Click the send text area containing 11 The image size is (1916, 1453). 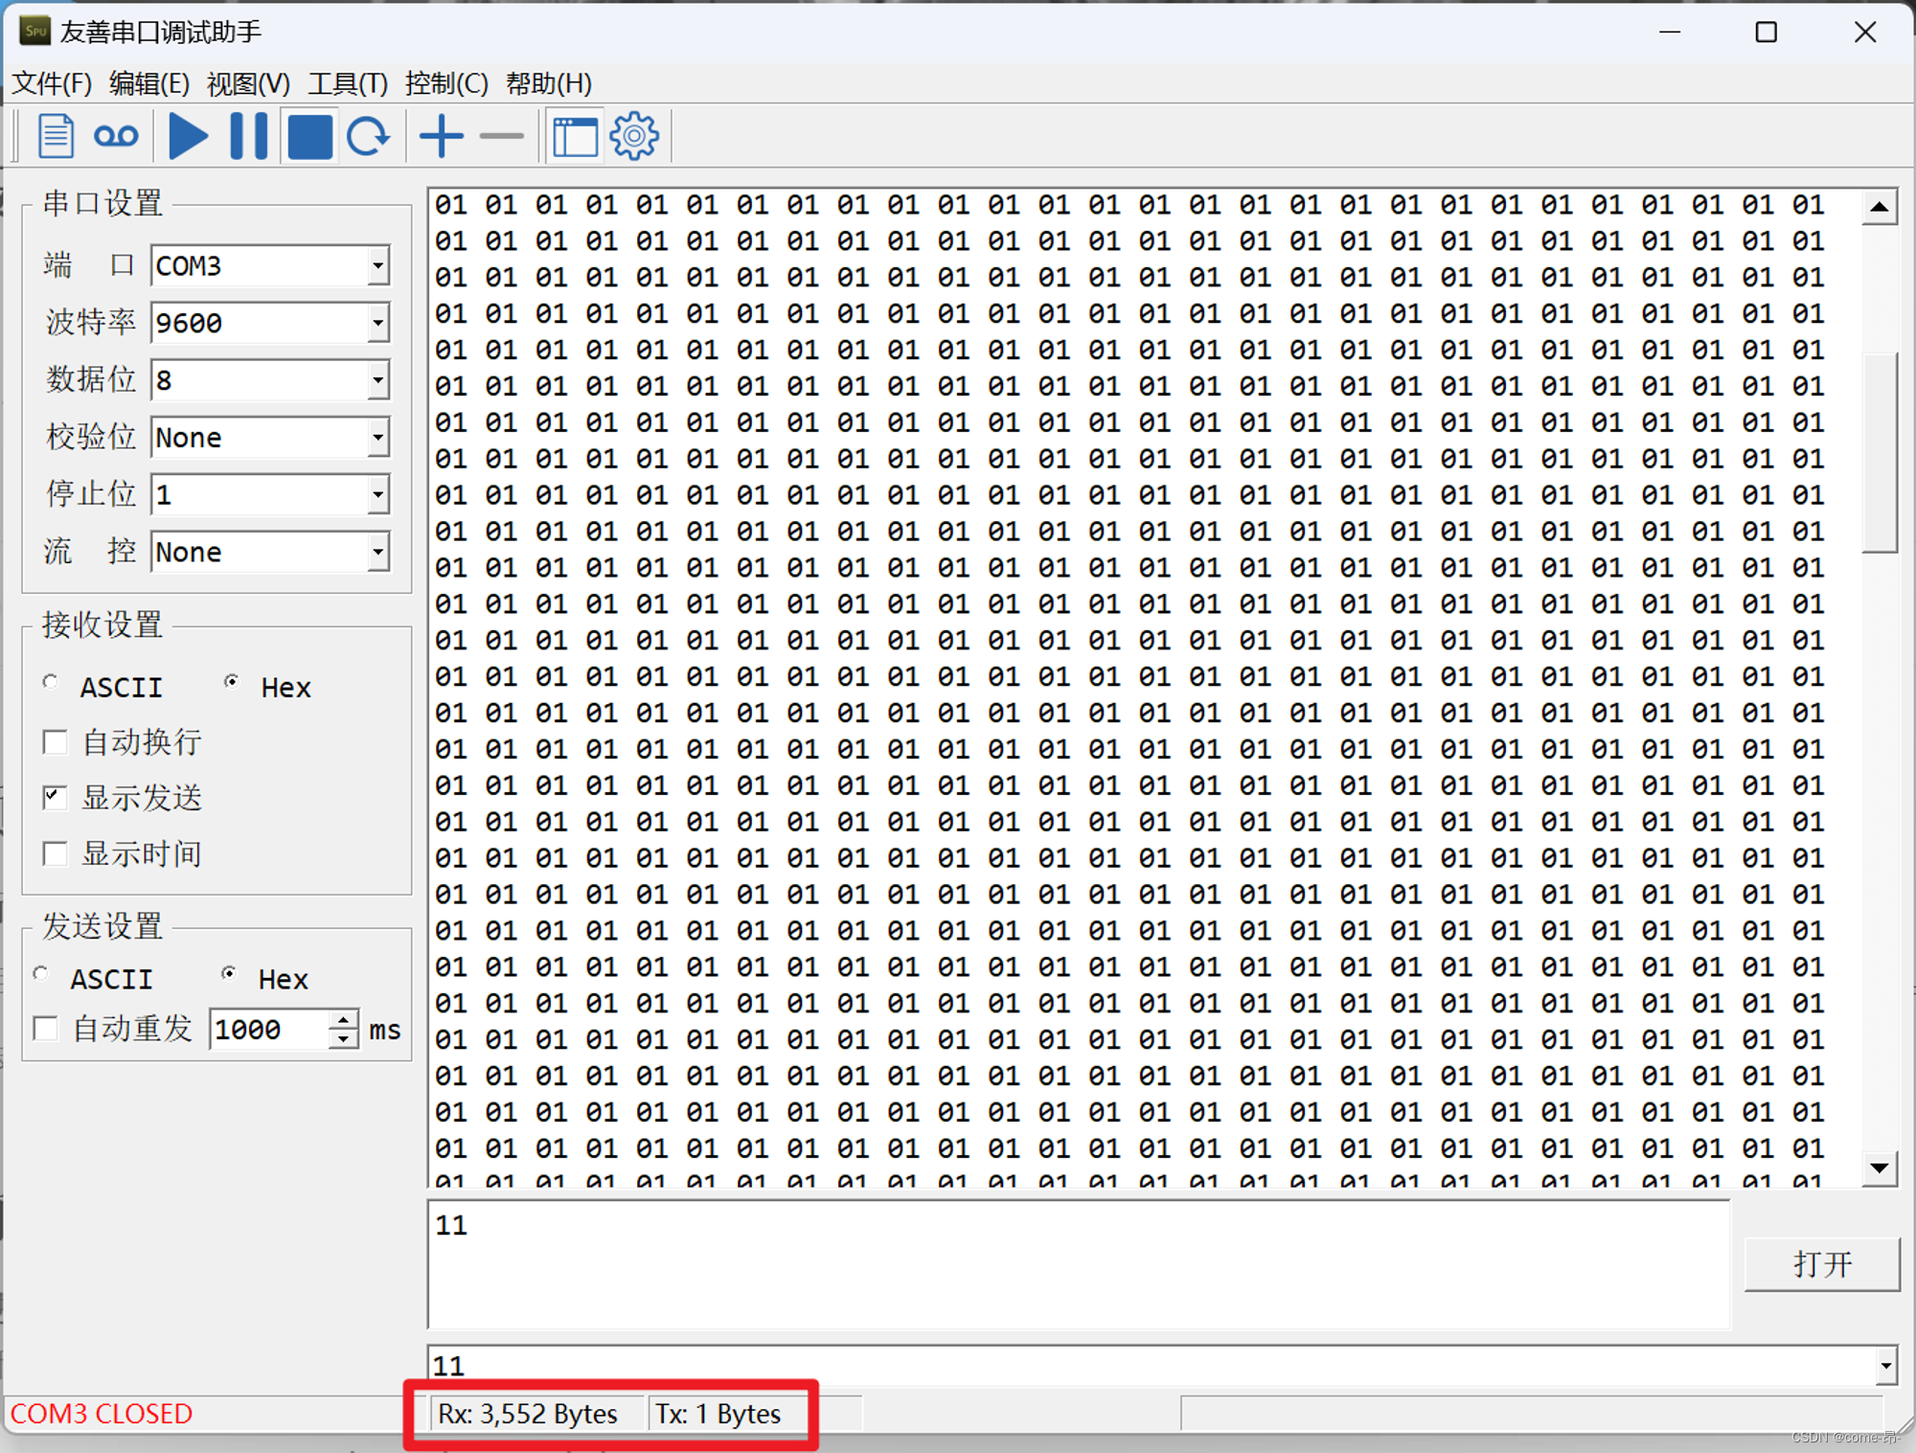click(1079, 1264)
